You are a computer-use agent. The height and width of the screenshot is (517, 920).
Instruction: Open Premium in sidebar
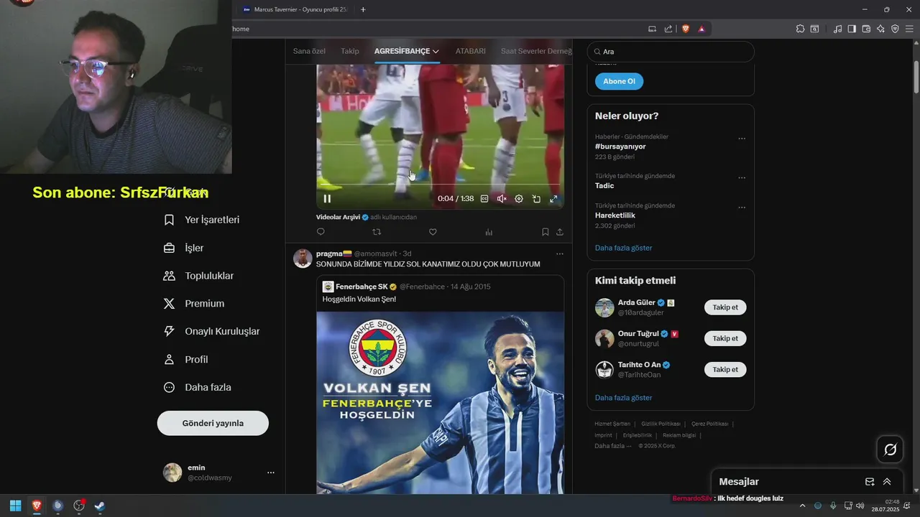(x=194, y=304)
